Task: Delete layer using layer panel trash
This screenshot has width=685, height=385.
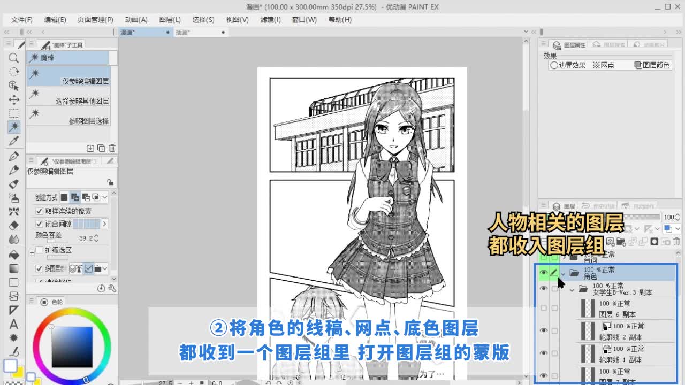Action: (x=676, y=242)
